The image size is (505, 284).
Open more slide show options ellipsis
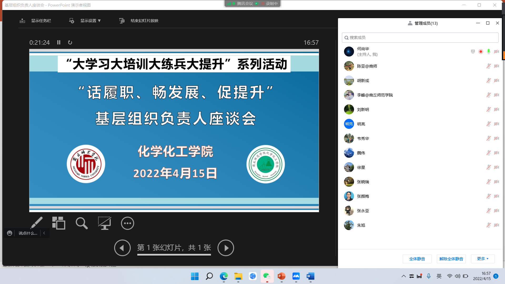[x=127, y=223]
